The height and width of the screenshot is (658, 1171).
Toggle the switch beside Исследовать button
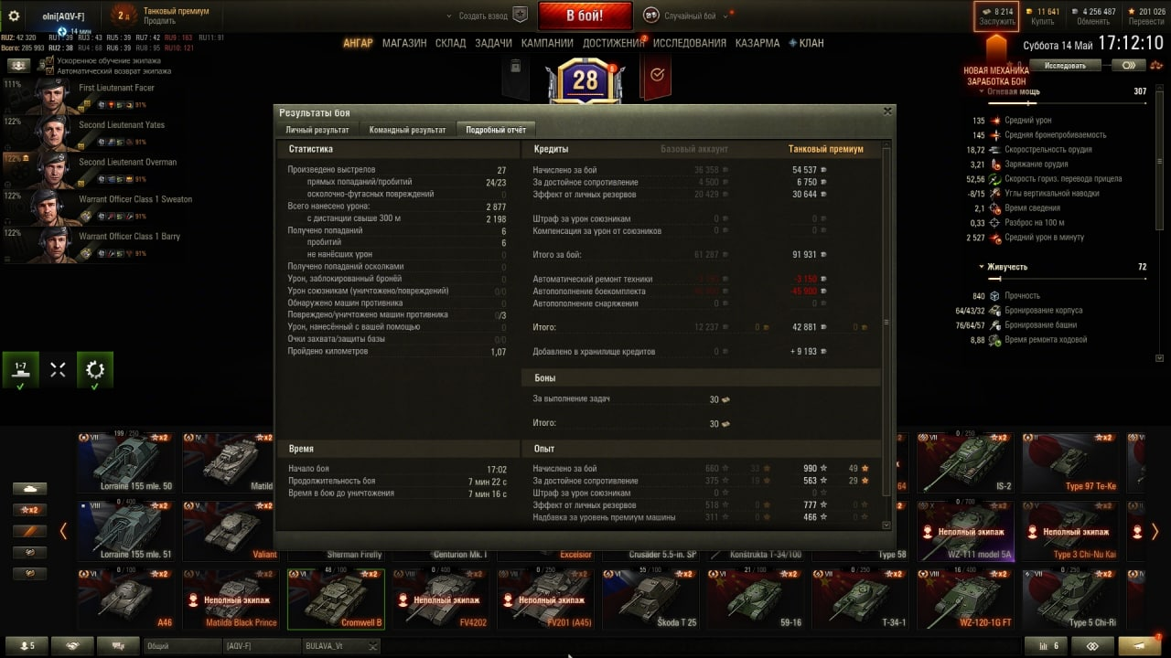click(x=1129, y=66)
